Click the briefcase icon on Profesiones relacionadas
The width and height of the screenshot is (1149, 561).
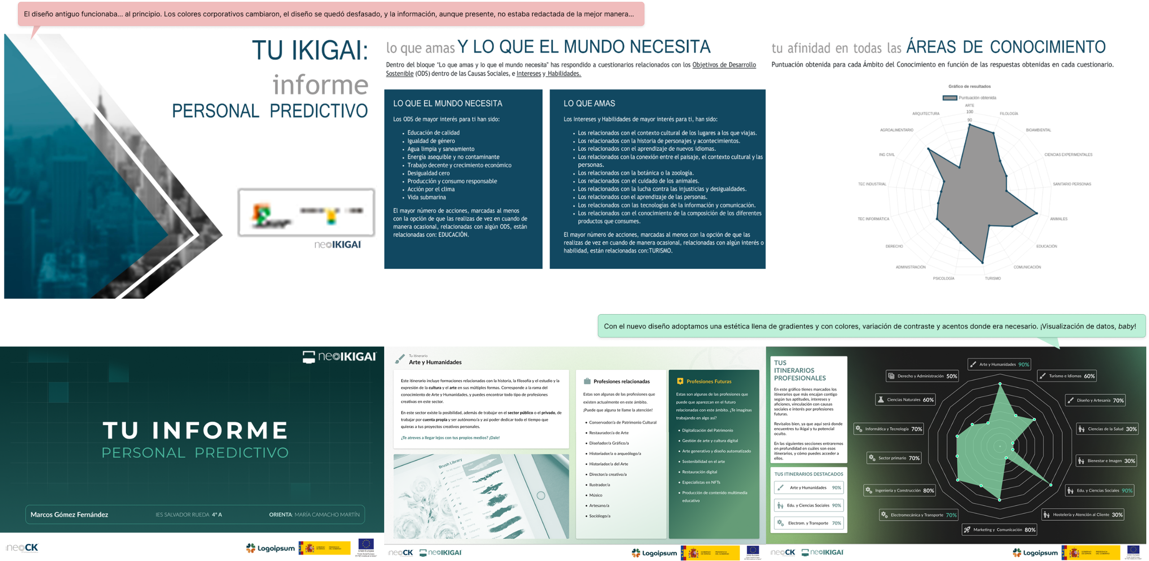point(587,381)
